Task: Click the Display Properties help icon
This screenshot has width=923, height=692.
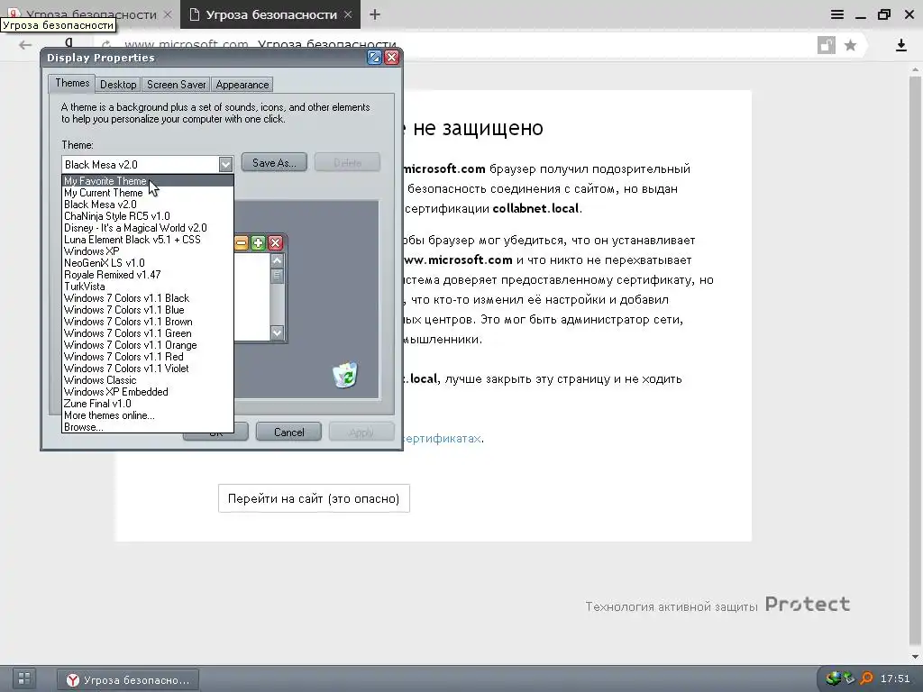Action: tap(374, 57)
